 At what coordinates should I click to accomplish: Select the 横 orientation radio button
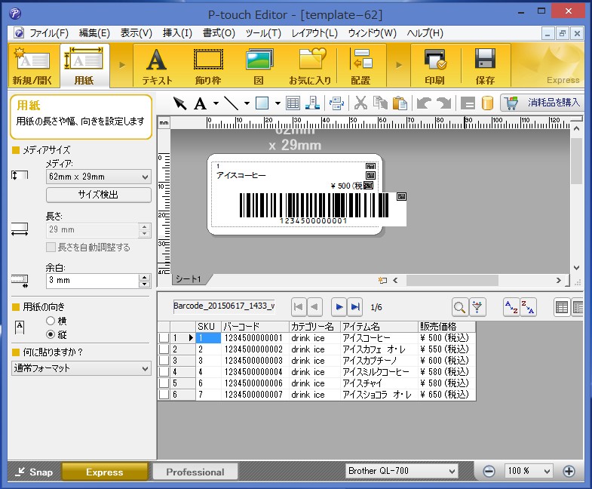tap(51, 321)
